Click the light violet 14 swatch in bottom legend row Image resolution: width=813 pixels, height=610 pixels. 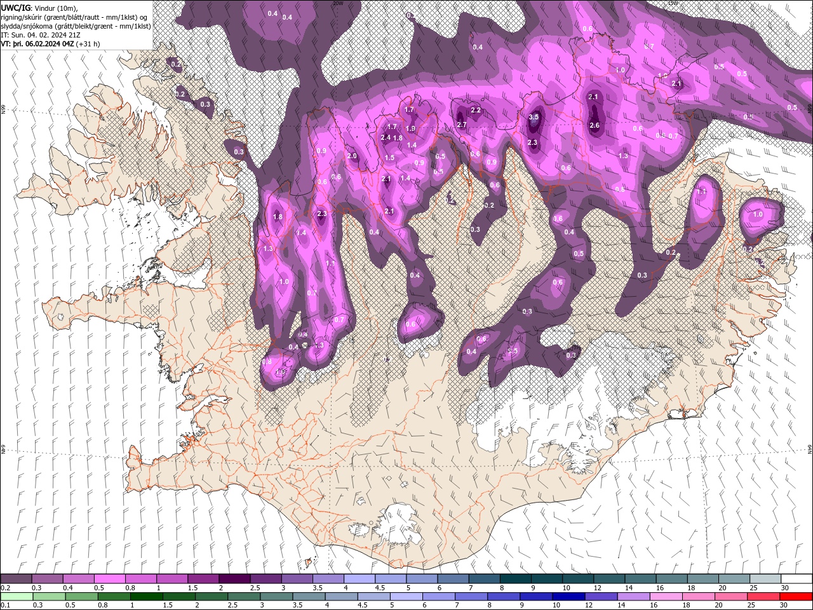click(x=633, y=596)
